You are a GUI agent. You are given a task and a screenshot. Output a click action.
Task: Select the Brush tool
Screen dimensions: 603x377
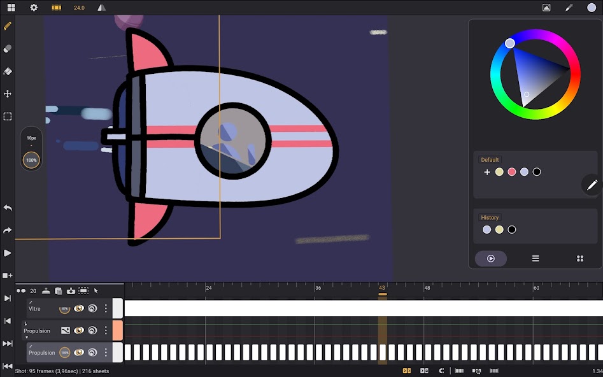(x=8, y=26)
